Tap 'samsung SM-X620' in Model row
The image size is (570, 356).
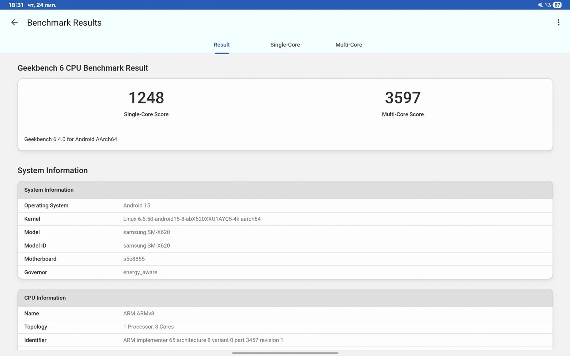147,232
